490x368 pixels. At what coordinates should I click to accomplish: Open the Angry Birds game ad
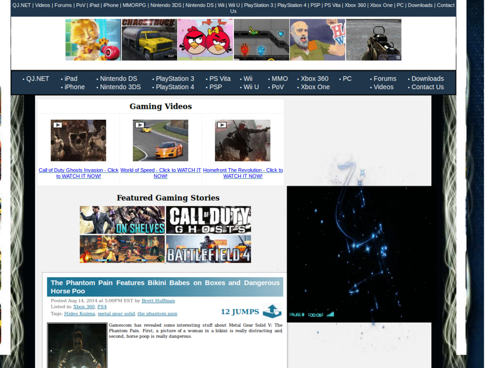coord(205,40)
